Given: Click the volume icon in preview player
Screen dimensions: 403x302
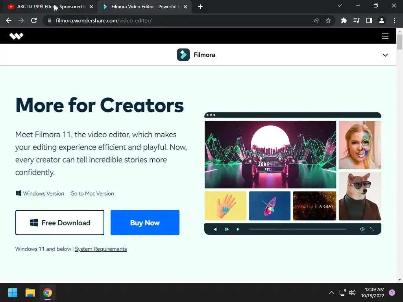Looking at the screenshot, I should (x=362, y=229).
